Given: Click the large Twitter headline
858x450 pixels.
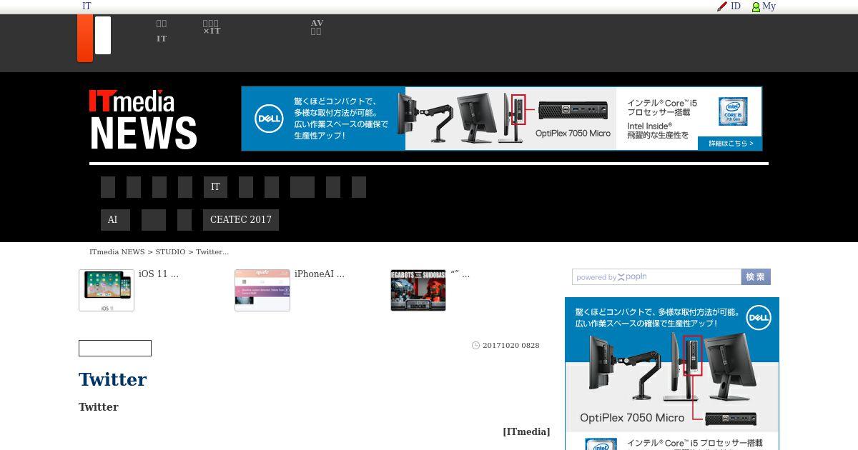Looking at the screenshot, I should (113, 379).
